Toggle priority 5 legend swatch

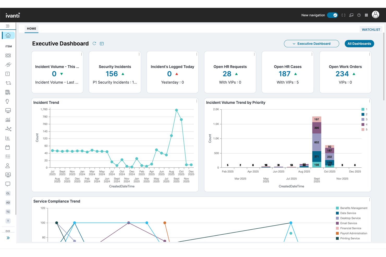(x=363, y=130)
